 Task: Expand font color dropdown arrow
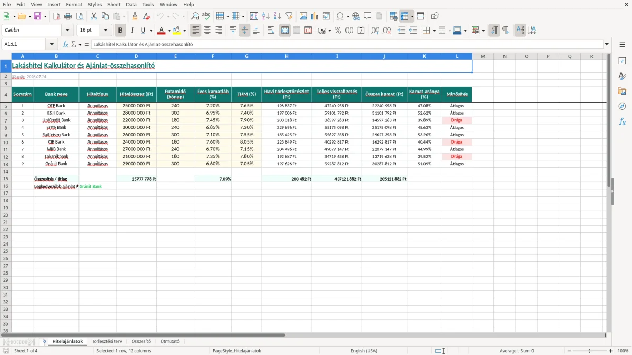point(169,31)
